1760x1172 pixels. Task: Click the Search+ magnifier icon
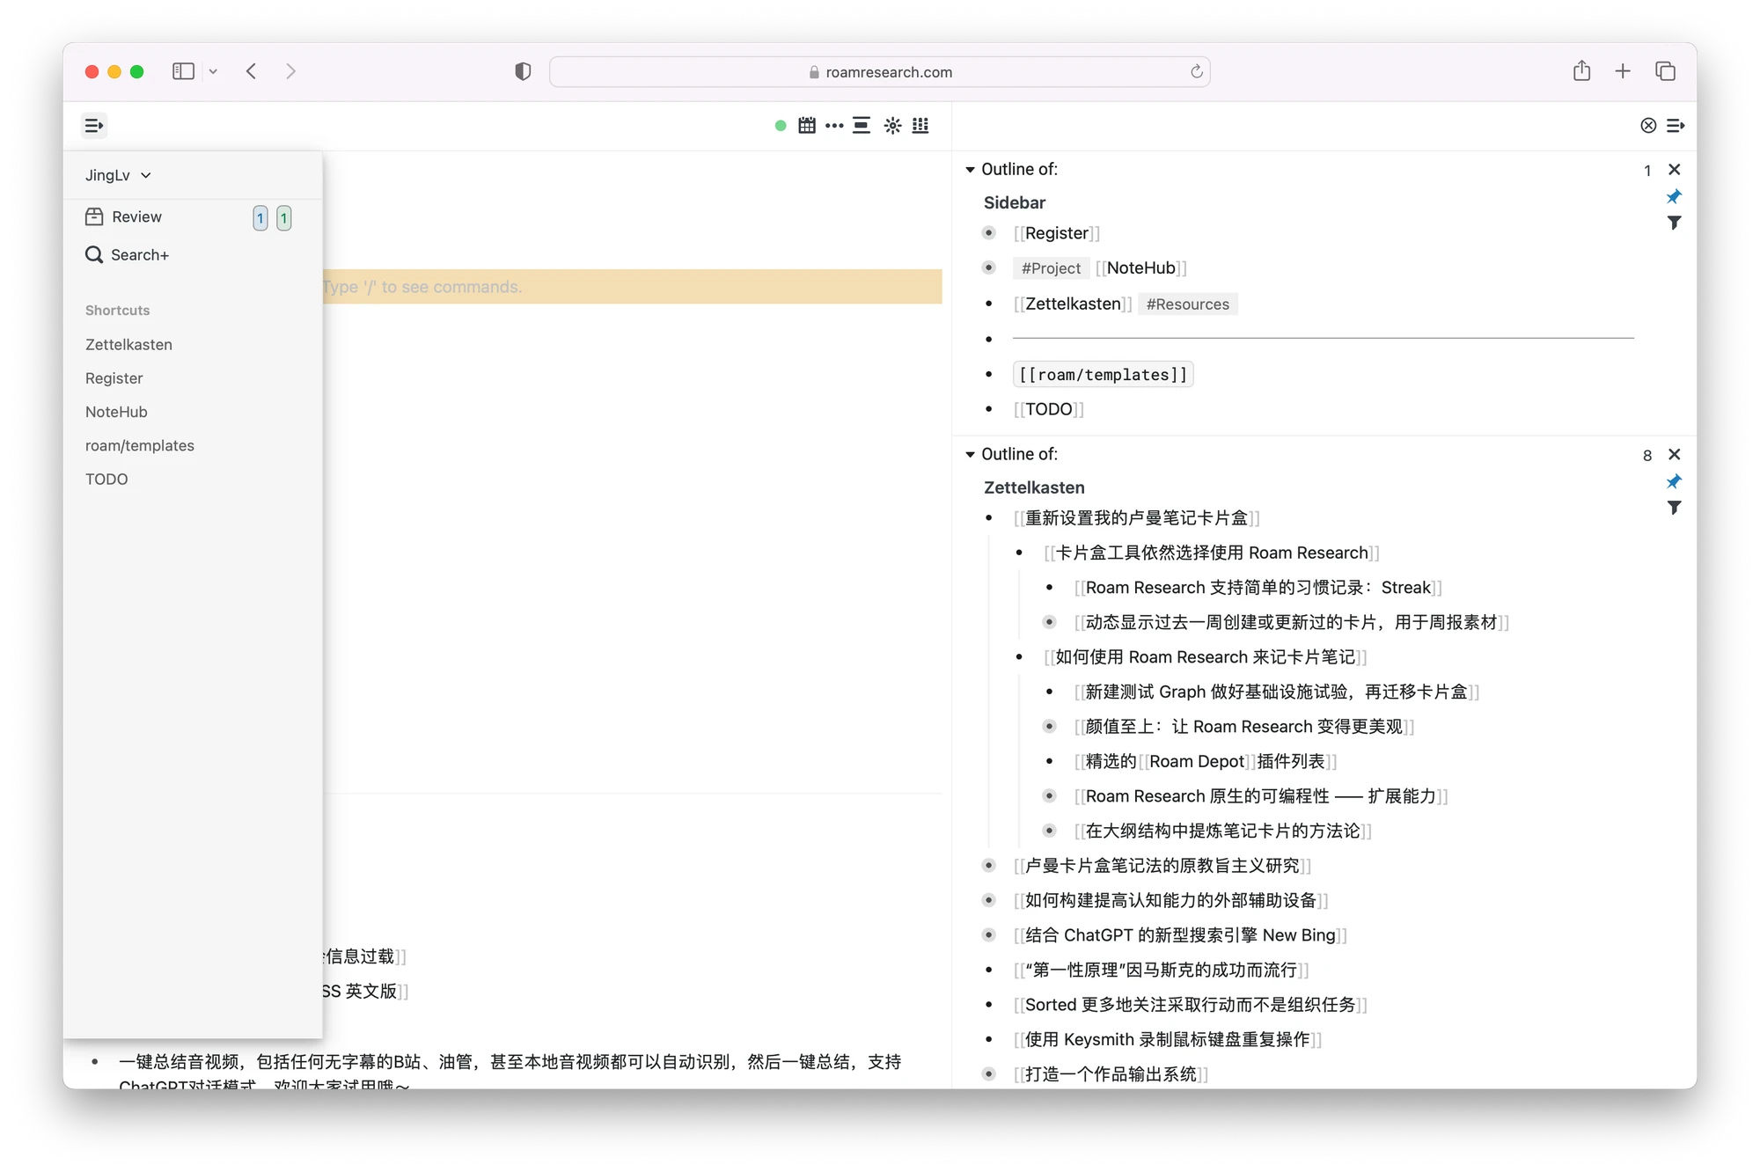[x=94, y=254]
